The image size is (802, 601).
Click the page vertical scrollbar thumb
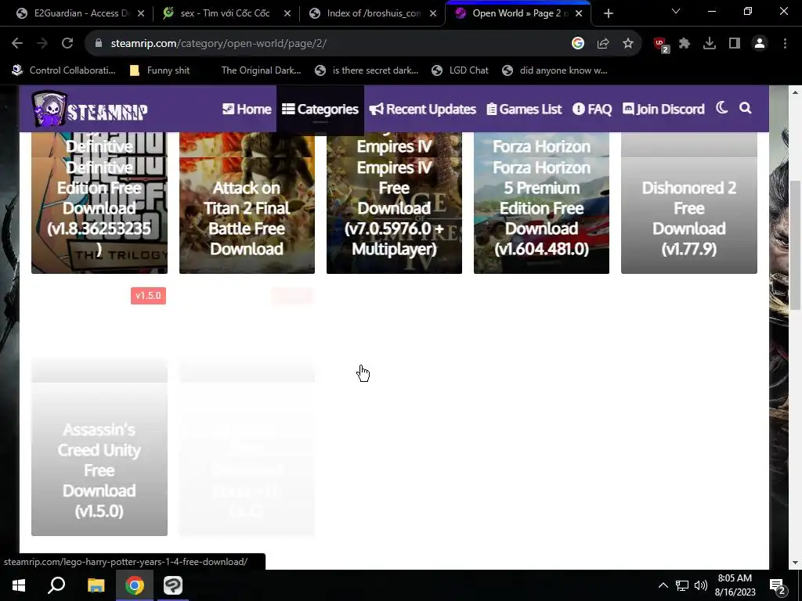pyautogui.click(x=795, y=245)
